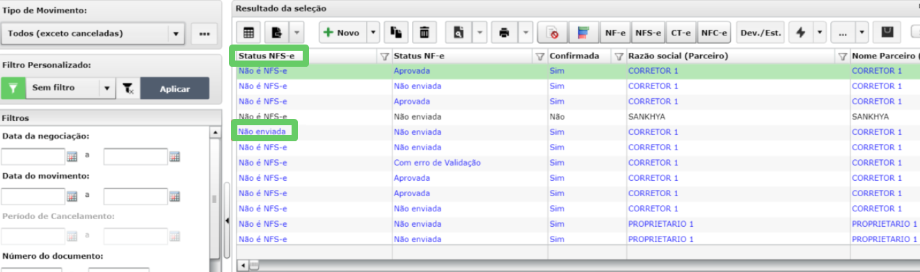Sort by Razão social (Parceiro) column header
The width and height of the screenshot is (920, 272).
pyautogui.click(x=678, y=56)
